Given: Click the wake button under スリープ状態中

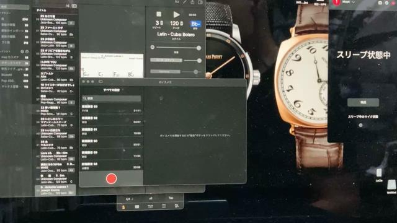Looking at the screenshot, I should tap(363, 102).
